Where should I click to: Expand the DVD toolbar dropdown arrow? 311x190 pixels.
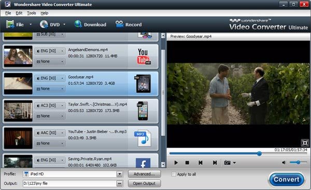click(x=64, y=24)
